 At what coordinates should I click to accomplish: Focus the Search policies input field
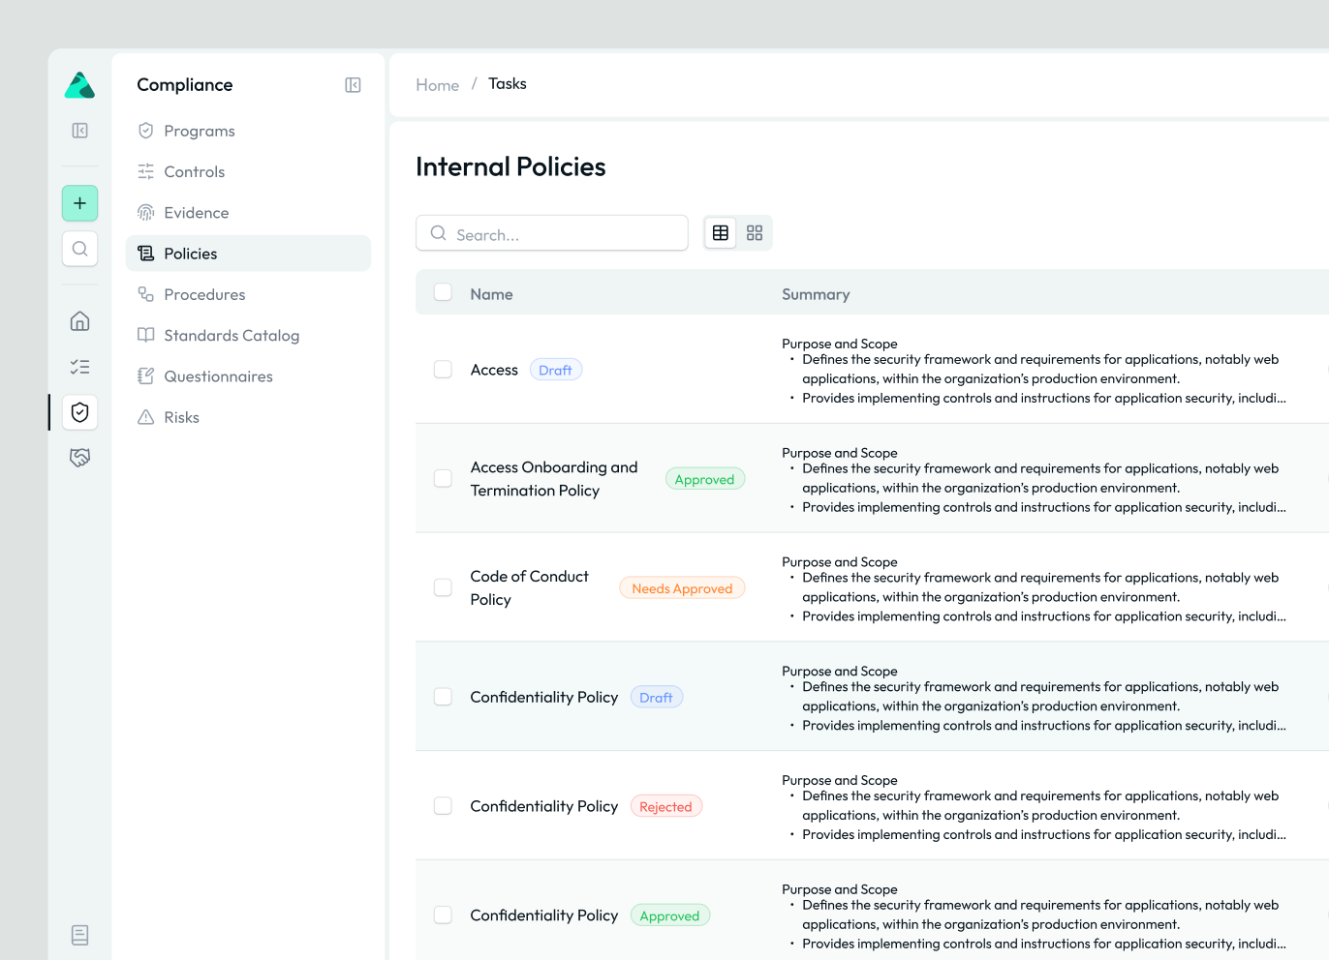pos(552,233)
